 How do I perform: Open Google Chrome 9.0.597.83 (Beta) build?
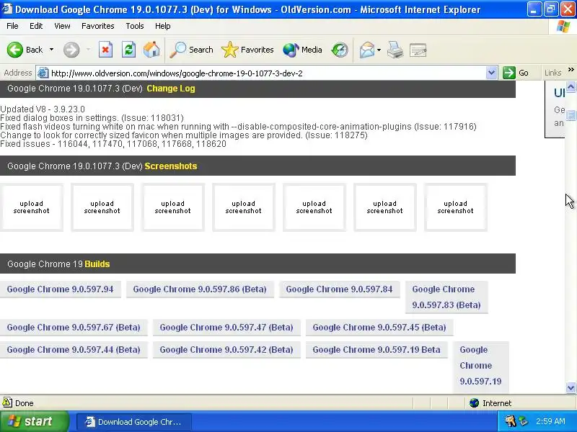(x=446, y=297)
